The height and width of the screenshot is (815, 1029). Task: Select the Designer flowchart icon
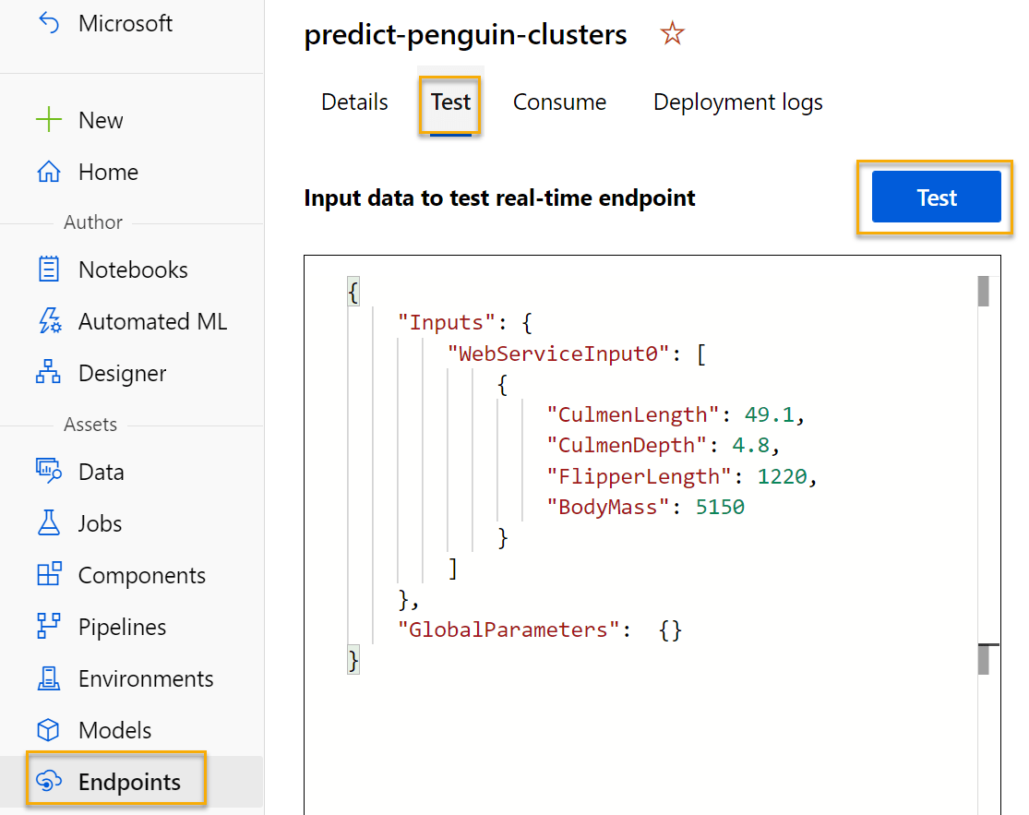[48, 373]
